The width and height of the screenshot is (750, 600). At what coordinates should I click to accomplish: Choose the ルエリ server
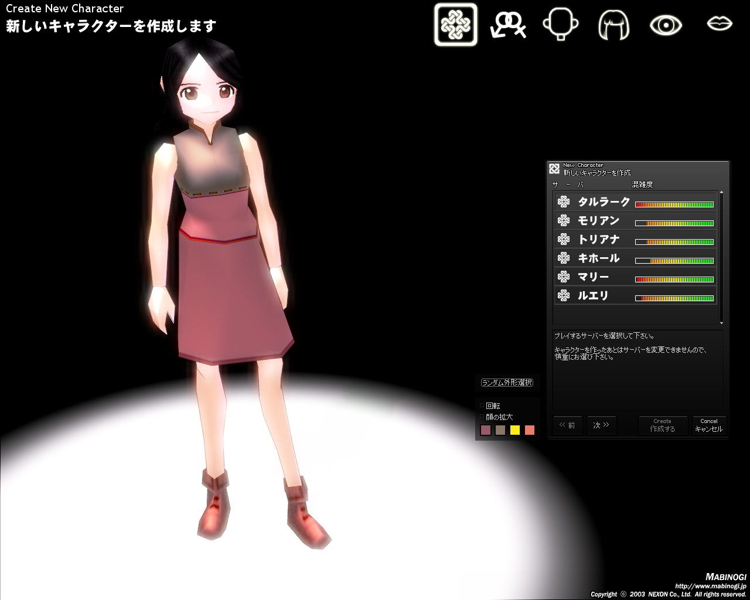(x=635, y=295)
